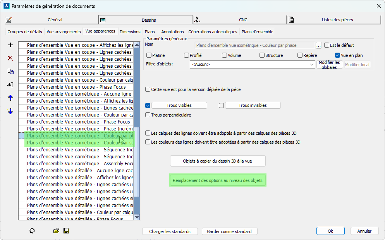Select Plans d'ensemble Vue isométrique - Phase Focus
Screen dimensions: 385x240
coord(79,122)
